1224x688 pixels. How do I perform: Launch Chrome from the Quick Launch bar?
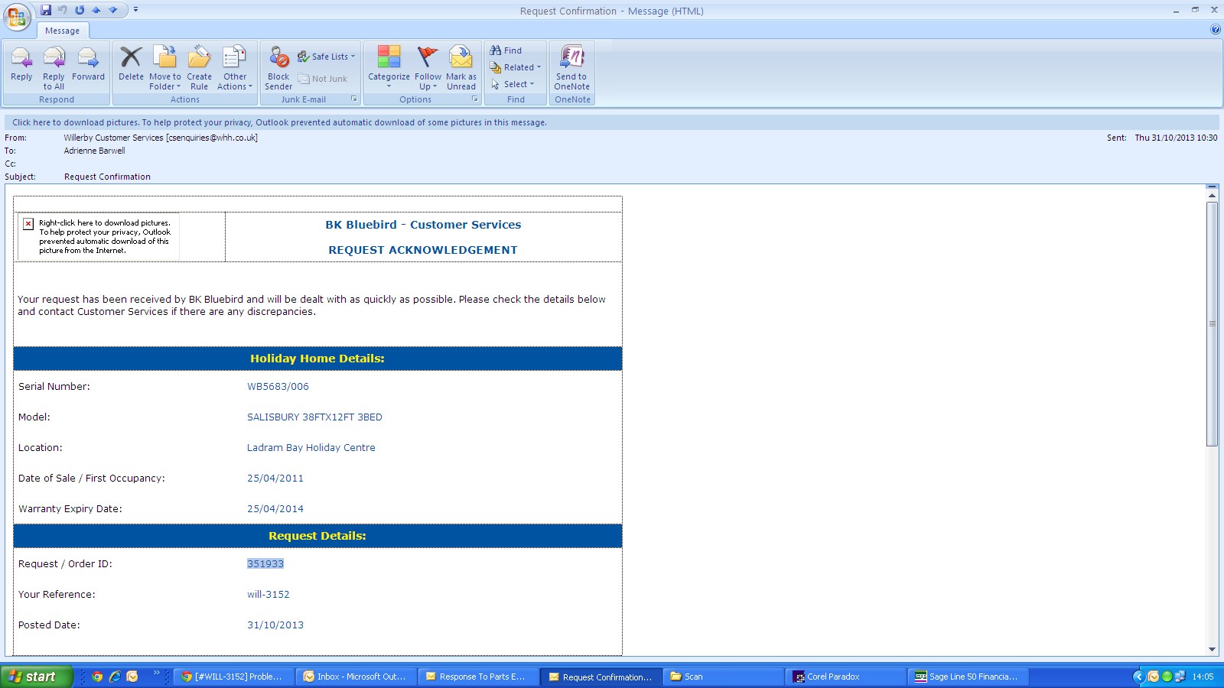coord(97,677)
